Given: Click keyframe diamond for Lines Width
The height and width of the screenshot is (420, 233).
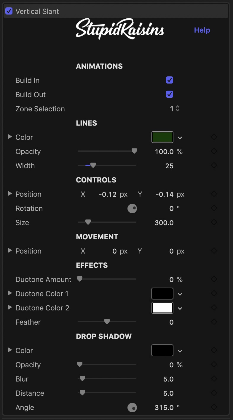Looking at the screenshot, I should coord(214,166).
